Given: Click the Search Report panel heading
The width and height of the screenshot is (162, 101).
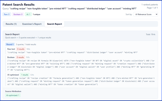Looking at the screenshot, I should tap(12, 34).
